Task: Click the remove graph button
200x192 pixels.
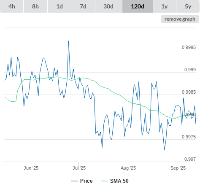Action: (180, 19)
